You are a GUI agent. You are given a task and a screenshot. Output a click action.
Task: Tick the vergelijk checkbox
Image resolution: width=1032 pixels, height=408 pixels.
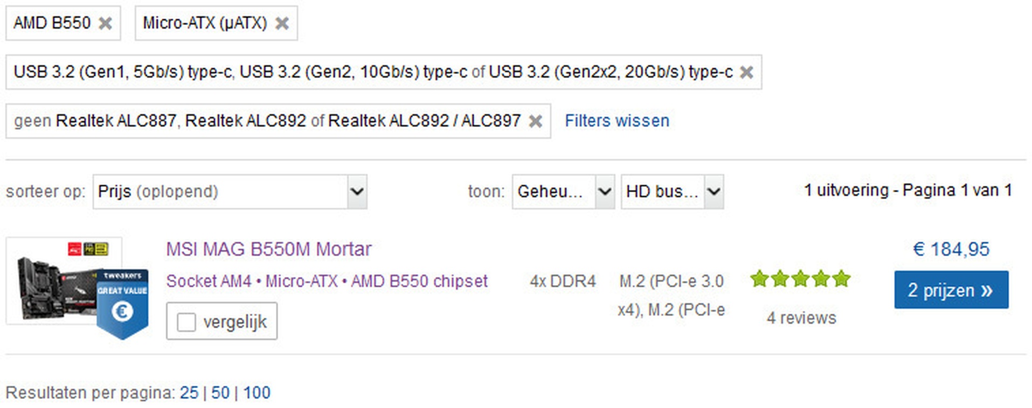tap(186, 322)
